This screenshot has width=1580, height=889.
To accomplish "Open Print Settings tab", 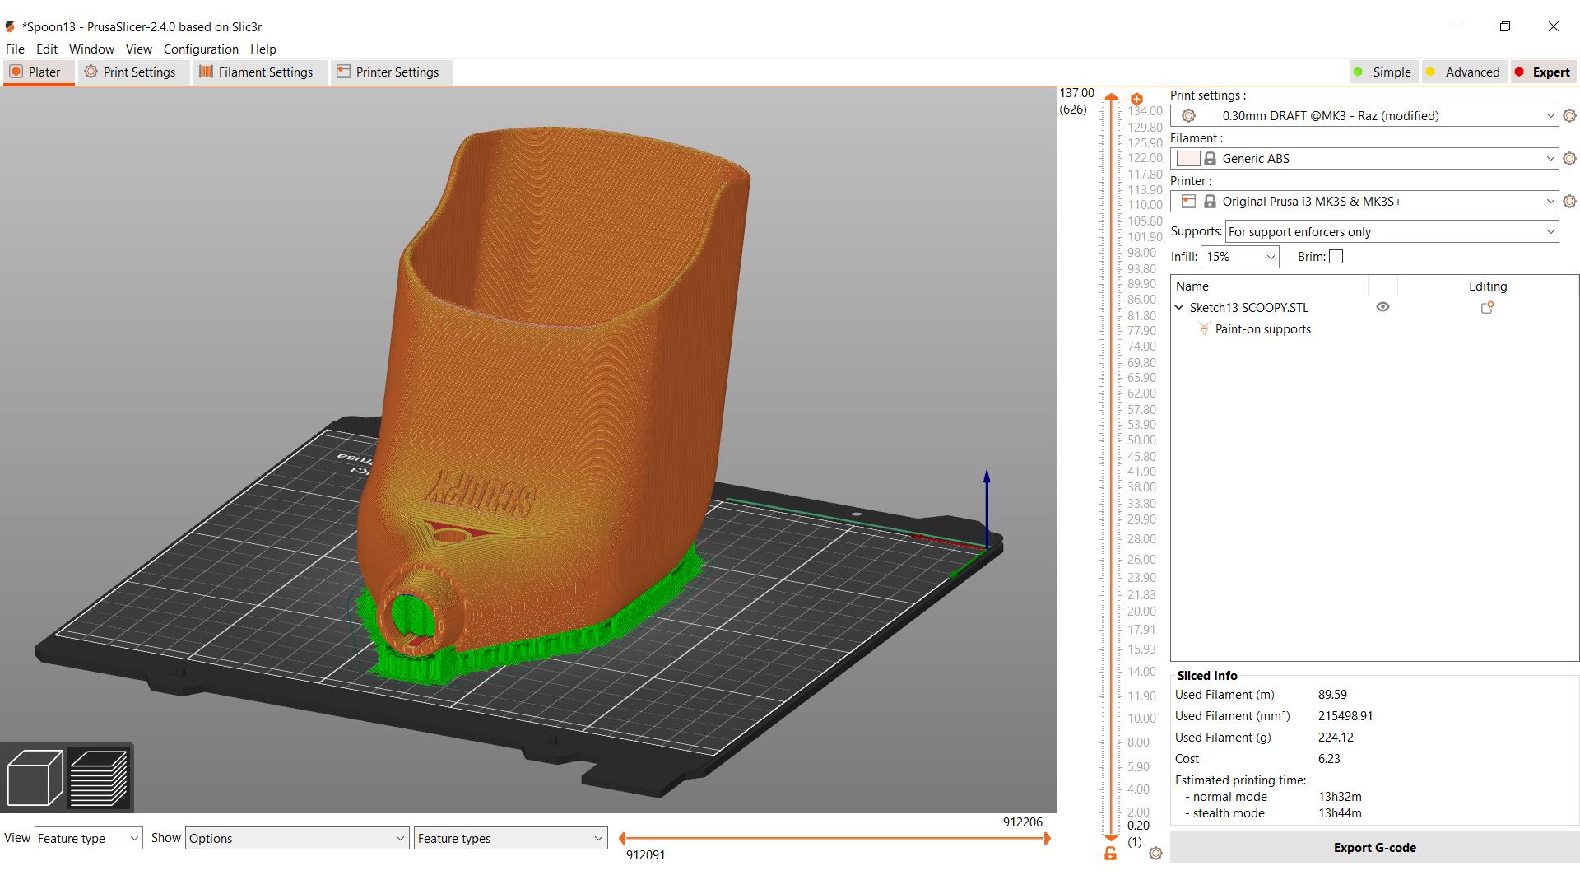I will tap(130, 72).
